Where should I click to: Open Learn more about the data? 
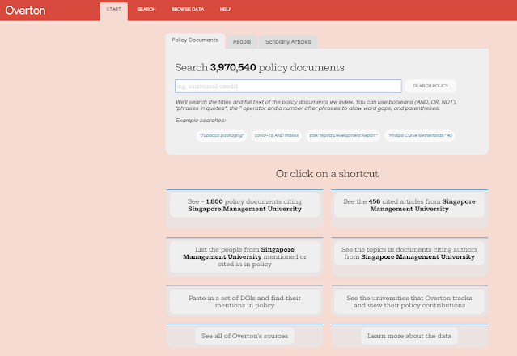point(409,336)
